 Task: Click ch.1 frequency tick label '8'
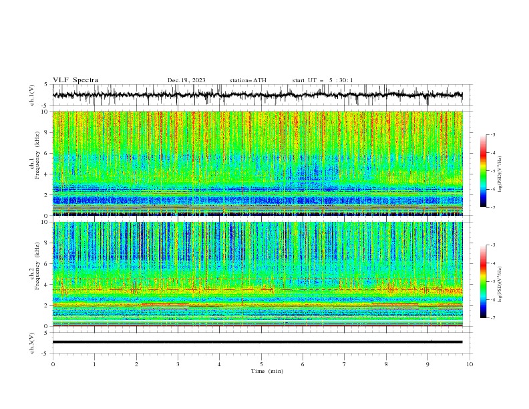[46, 132]
